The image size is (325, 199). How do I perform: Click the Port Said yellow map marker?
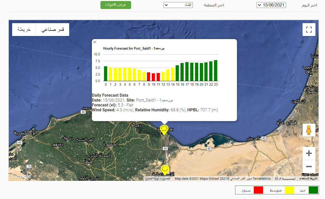tap(164, 129)
